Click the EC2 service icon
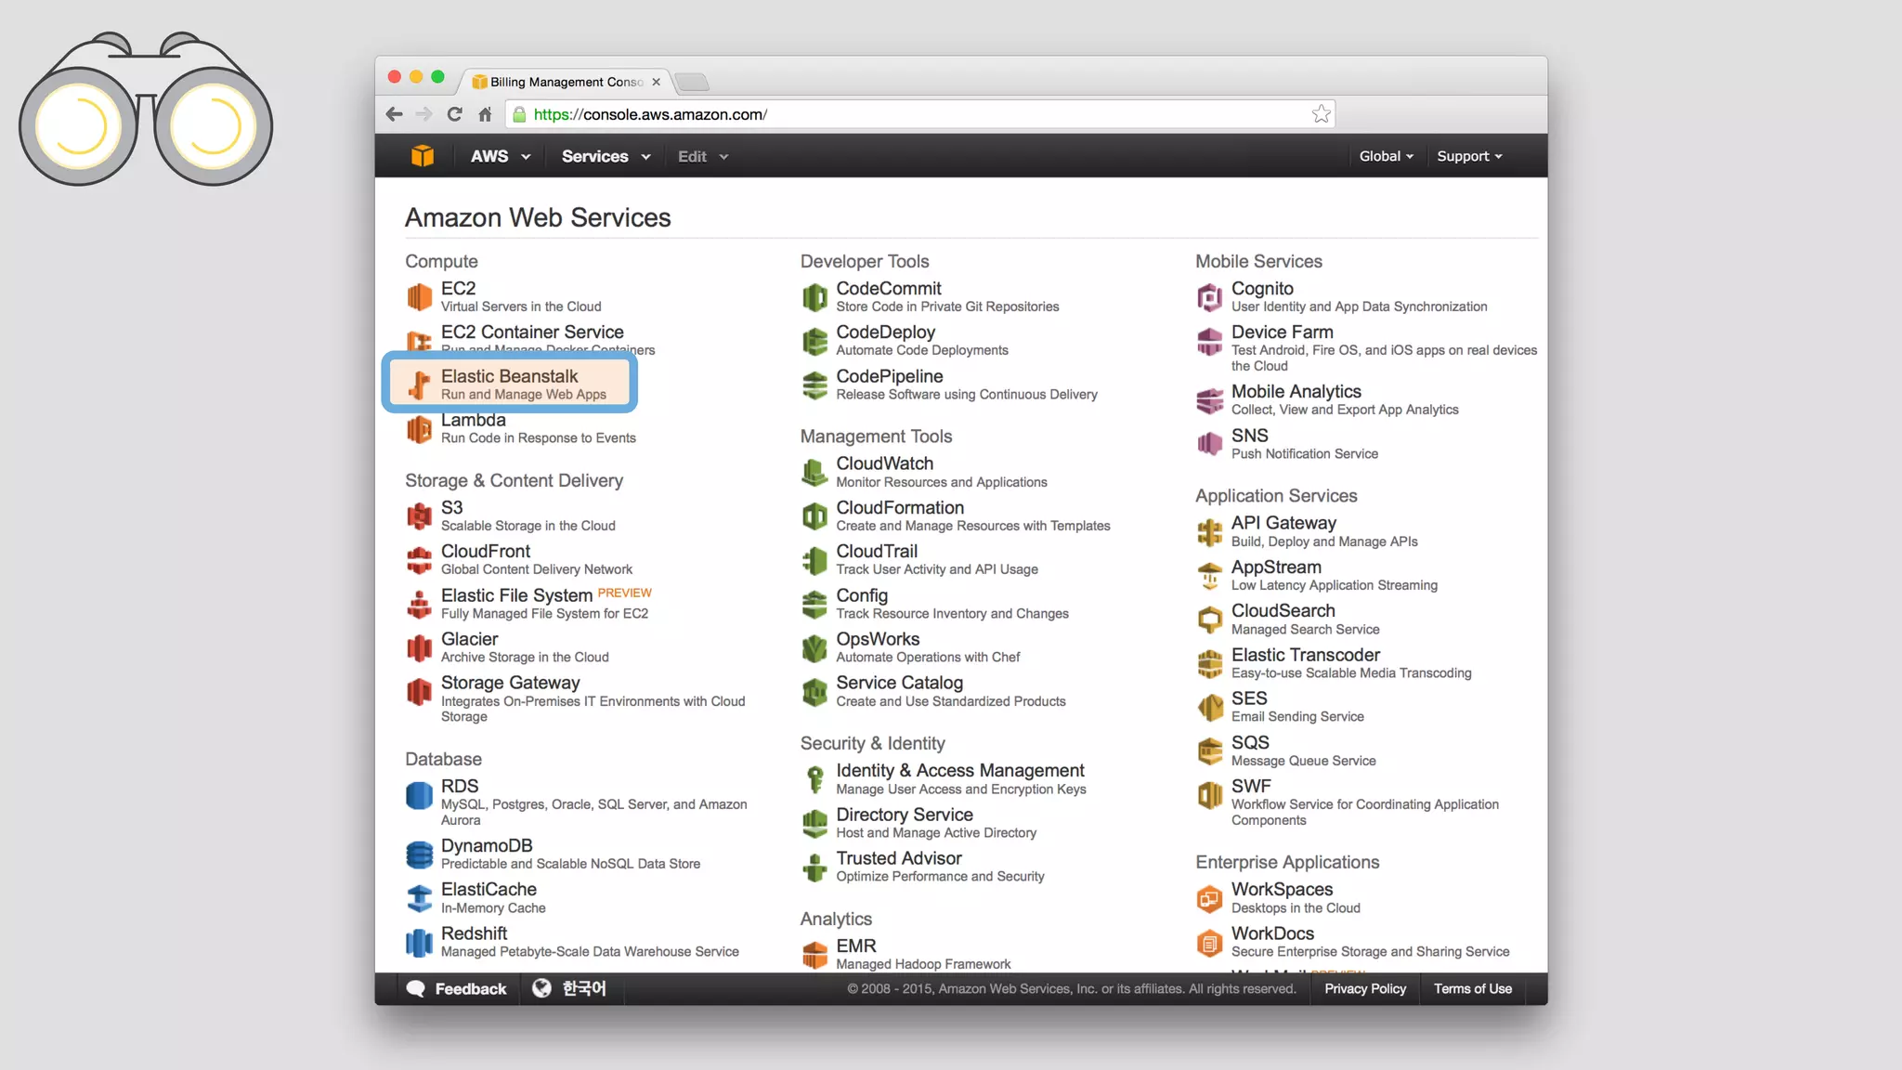Screen dimensions: 1902x1070 (x=419, y=297)
